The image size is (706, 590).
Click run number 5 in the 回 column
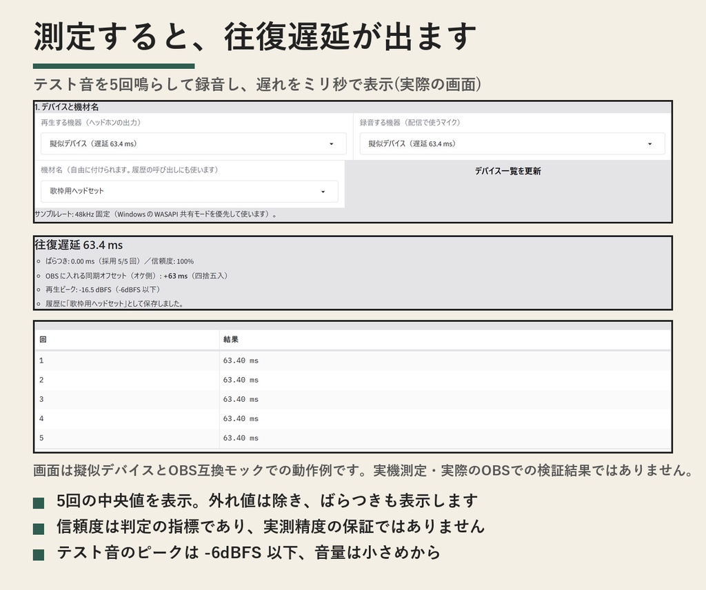(41, 438)
